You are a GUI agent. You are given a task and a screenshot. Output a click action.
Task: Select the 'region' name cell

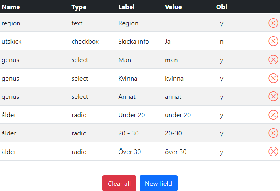click(x=11, y=23)
